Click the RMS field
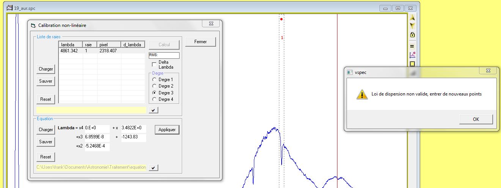The image size is (501, 188). pyautogui.click(x=164, y=55)
